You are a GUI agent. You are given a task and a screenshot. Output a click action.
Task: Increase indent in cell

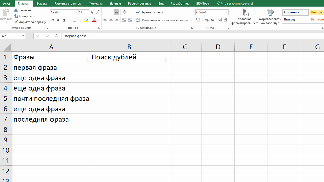pos(130,20)
